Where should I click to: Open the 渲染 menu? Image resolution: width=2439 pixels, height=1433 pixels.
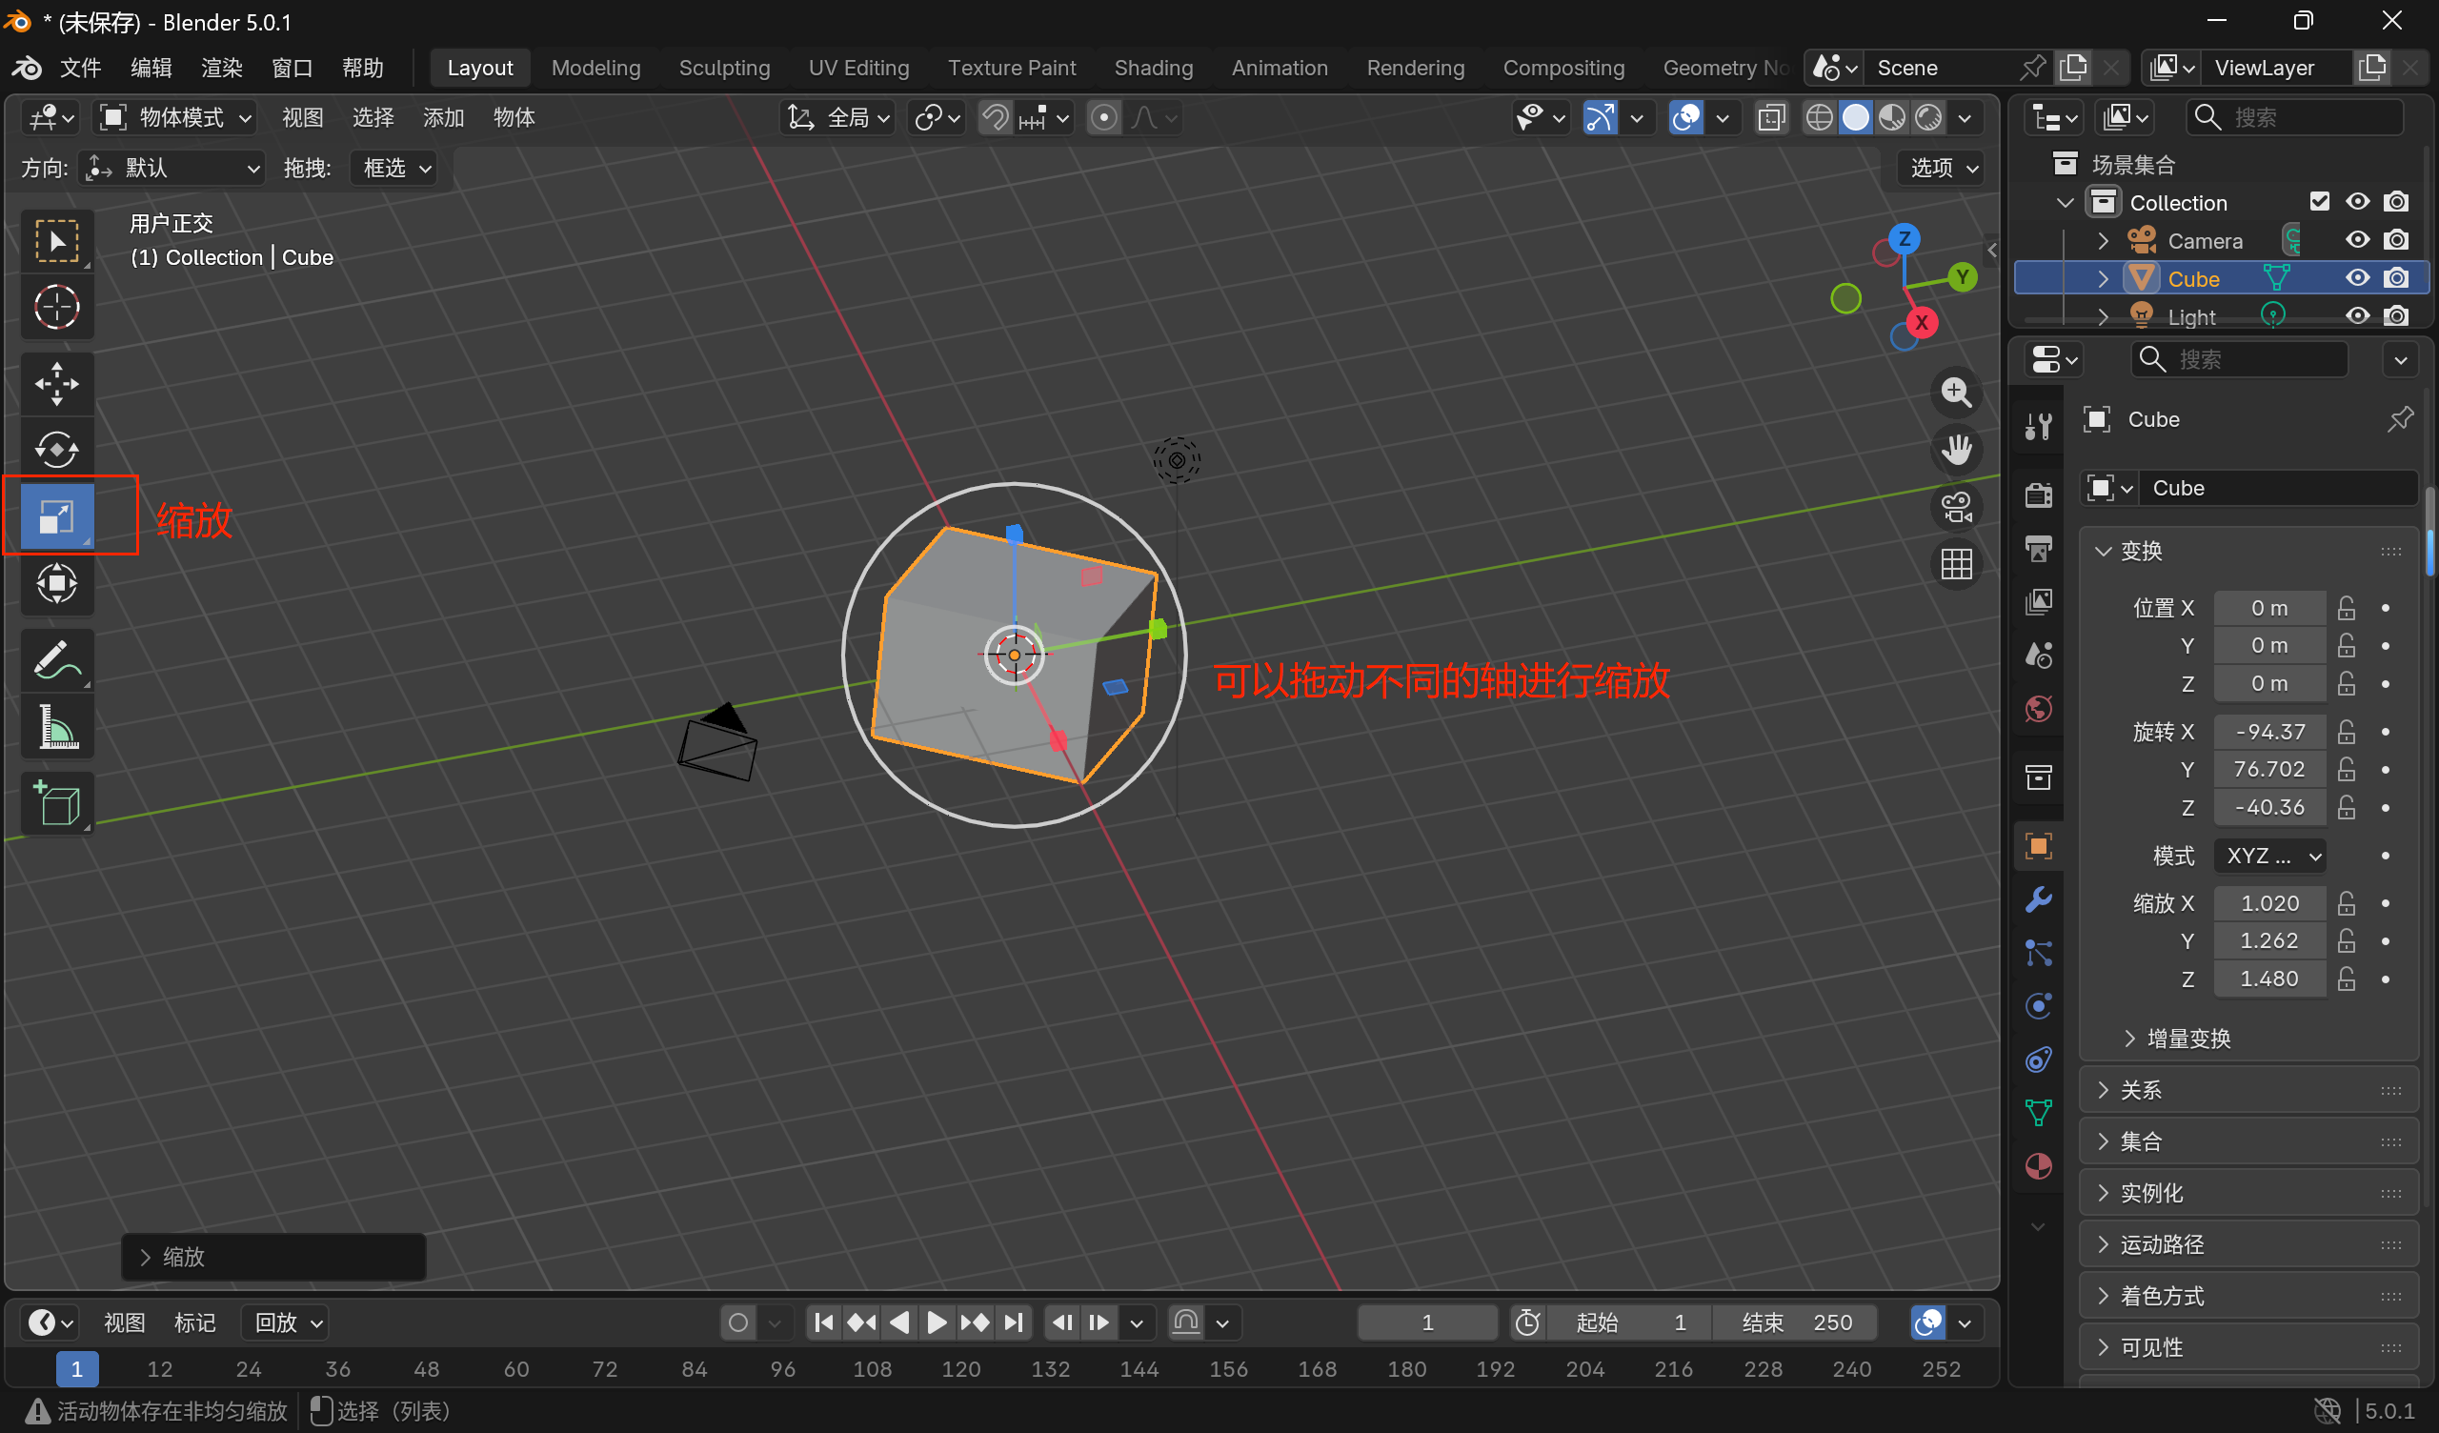pos(222,68)
